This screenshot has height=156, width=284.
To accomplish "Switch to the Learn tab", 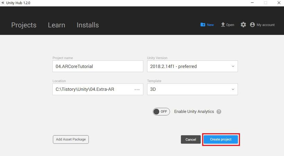I will pos(56,25).
